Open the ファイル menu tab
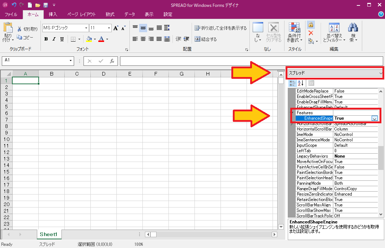Screen dimensions: 385x248 coord(11,14)
